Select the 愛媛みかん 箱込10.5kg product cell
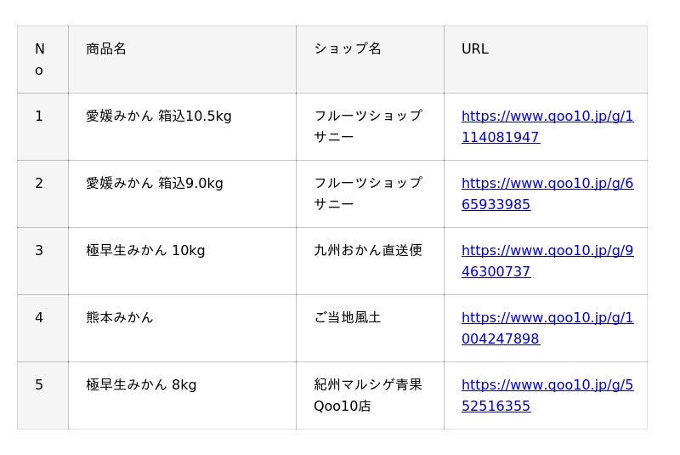 [159, 117]
